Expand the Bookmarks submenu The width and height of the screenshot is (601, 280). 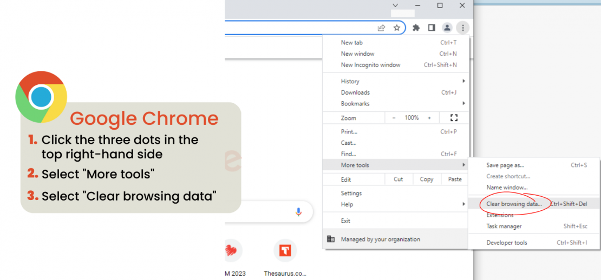pos(396,103)
